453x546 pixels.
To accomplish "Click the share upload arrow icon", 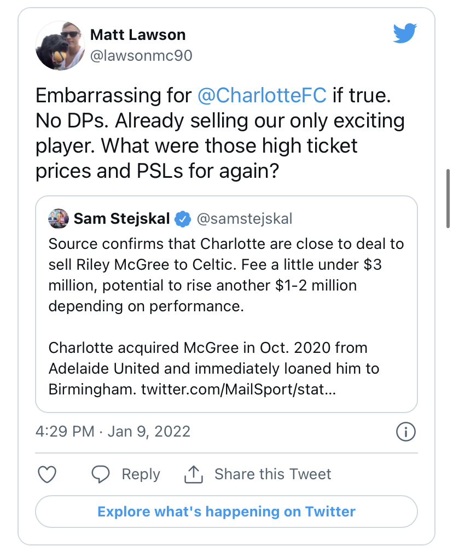I will click(x=194, y=474).
